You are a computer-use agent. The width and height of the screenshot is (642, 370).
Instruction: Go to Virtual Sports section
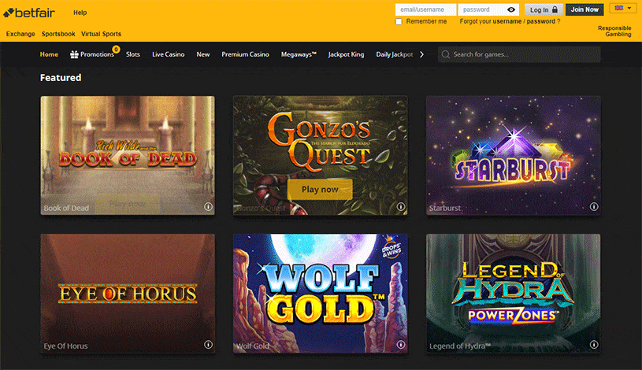click(x=101, y=34)
